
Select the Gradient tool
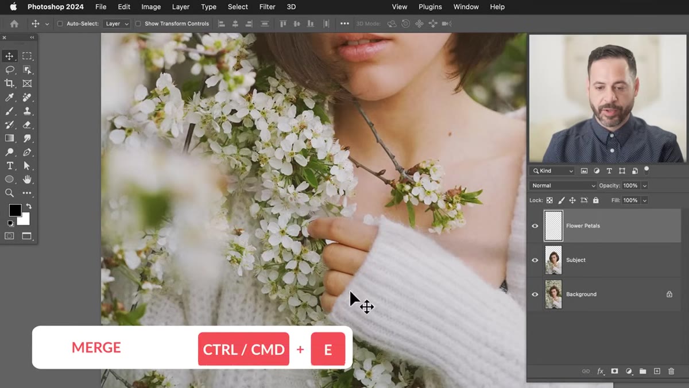click(x=9, y=138)
